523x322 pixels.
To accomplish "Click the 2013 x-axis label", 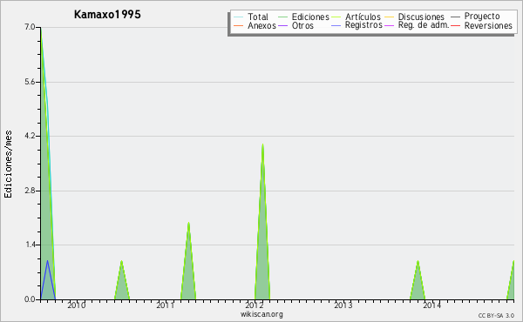I will click(343, 305).
